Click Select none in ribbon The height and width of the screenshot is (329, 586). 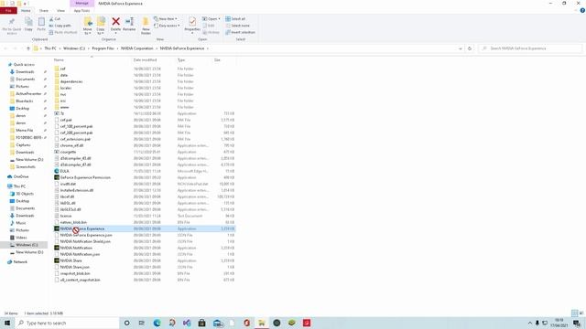pos(238,26)
